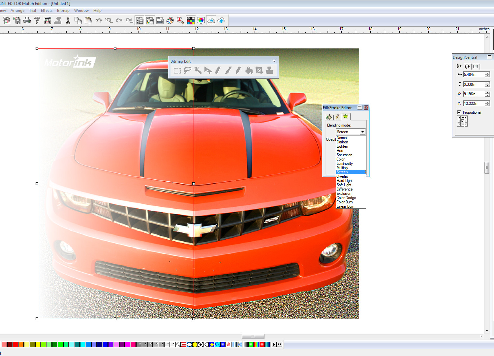The height and width of the screenshot is (356, 494).
Task: Click the Paste clipboard icon
Action: 88,21
